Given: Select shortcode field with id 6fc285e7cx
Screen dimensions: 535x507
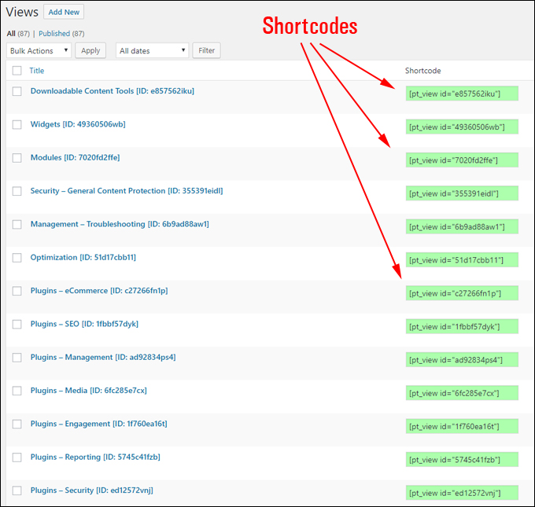Looking at the screenshot, I should point(462,393).
